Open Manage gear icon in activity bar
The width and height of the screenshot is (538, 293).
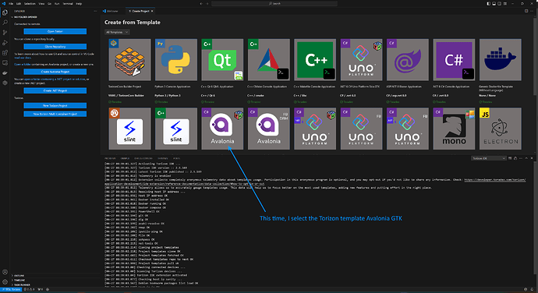5,282
